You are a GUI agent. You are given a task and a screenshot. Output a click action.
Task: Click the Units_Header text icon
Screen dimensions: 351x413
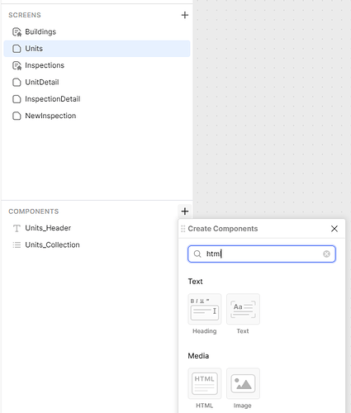click(17, 228)
